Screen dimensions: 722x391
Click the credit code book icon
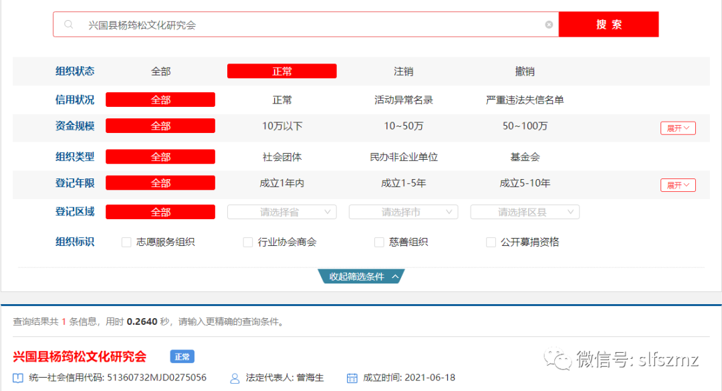tap(18, 378)
